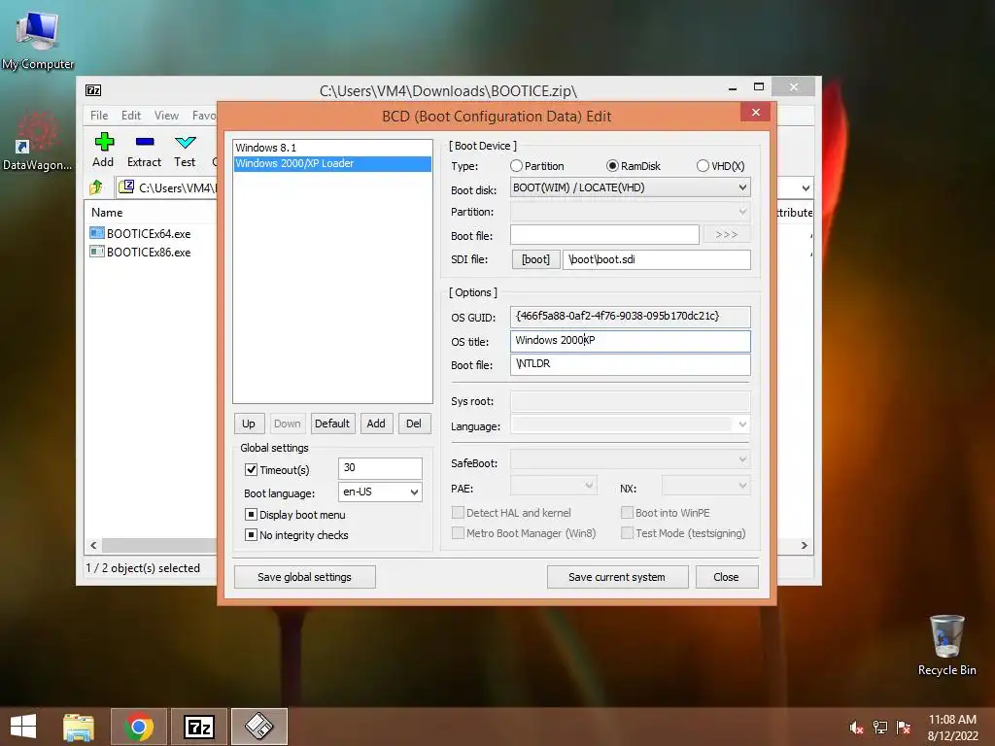Click the Extract toolbar icon in 7-Zip
995x746 pixels.
tap(144, 151)
